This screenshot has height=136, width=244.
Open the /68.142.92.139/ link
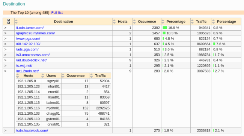click(28, 44)
